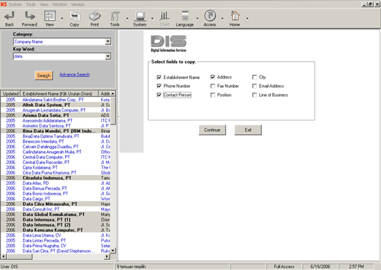381x270 pixels.
Task: Select Alindatama Sakti Brother Corp., PT row
Action: click(x=55, y=100)
